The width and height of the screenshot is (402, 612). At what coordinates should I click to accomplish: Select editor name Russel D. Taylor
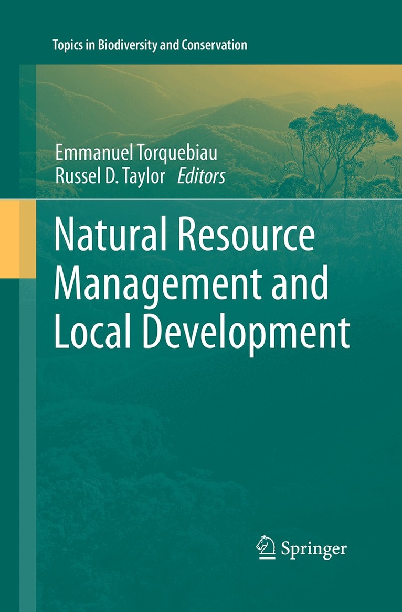pos(112,177)
